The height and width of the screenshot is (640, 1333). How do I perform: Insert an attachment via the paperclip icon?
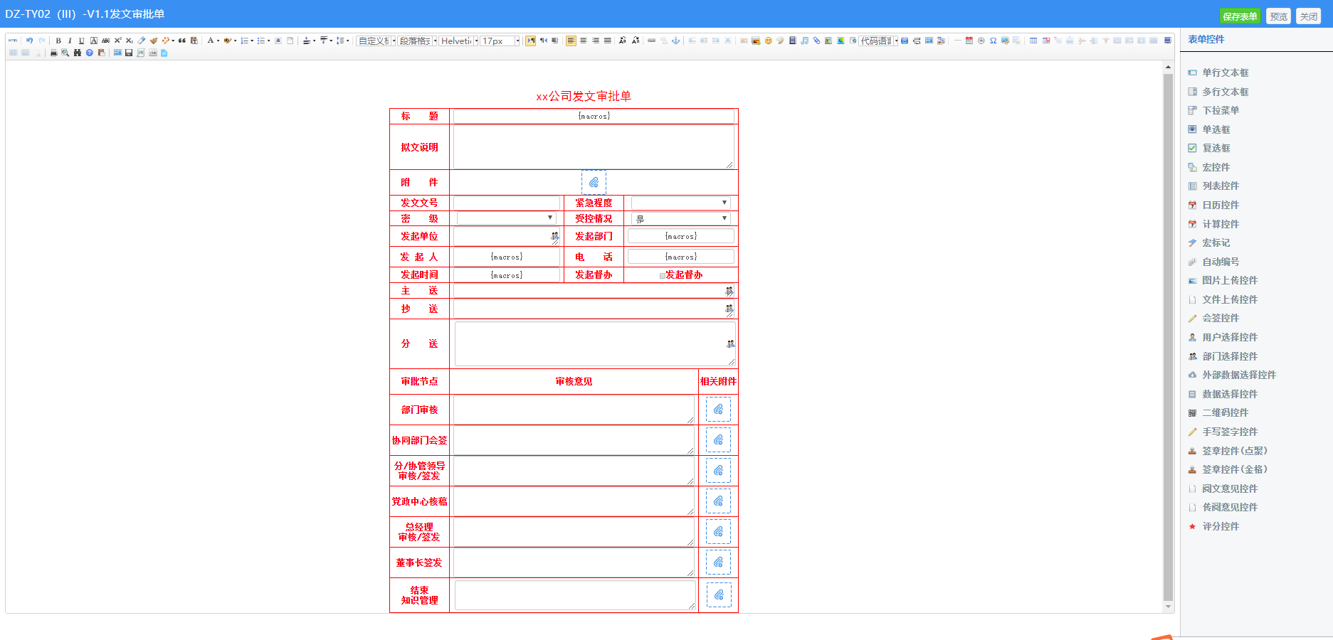pyautogui.click(x=816, y=41)
